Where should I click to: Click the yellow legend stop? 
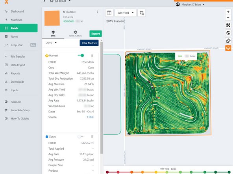point(156,172)
